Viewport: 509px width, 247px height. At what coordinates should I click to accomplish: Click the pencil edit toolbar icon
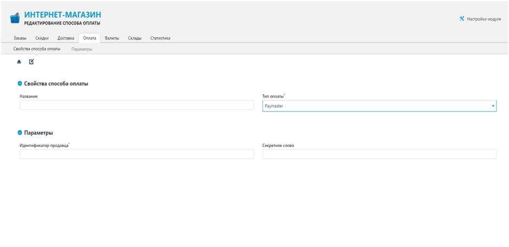pos(31,62)
